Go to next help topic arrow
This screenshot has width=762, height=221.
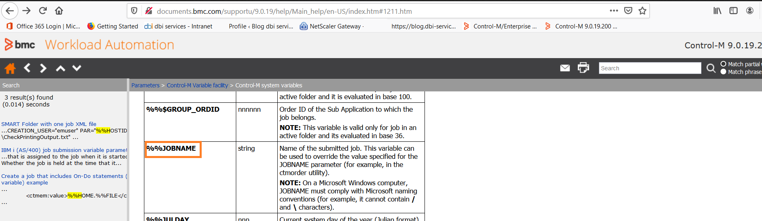coord(43,68)
